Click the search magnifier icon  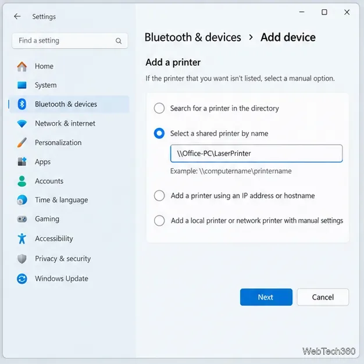tap(119, 41)
